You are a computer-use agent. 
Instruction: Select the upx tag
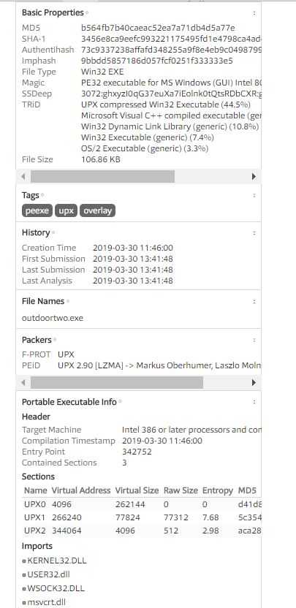66,210
